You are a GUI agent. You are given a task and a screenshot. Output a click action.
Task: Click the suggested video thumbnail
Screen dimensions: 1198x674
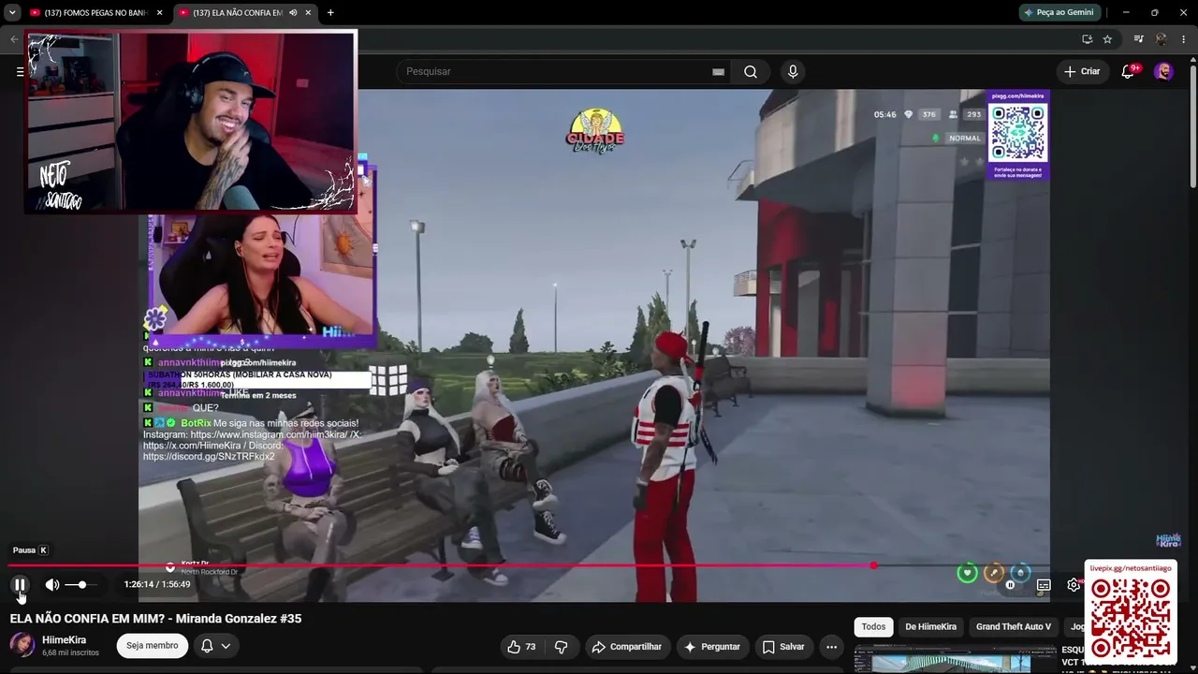coord(955,659)
